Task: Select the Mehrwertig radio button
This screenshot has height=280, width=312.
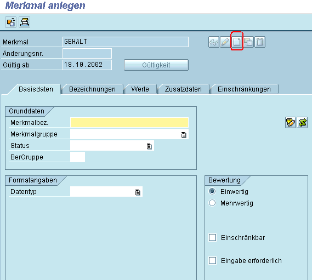Action: [212, 203]
